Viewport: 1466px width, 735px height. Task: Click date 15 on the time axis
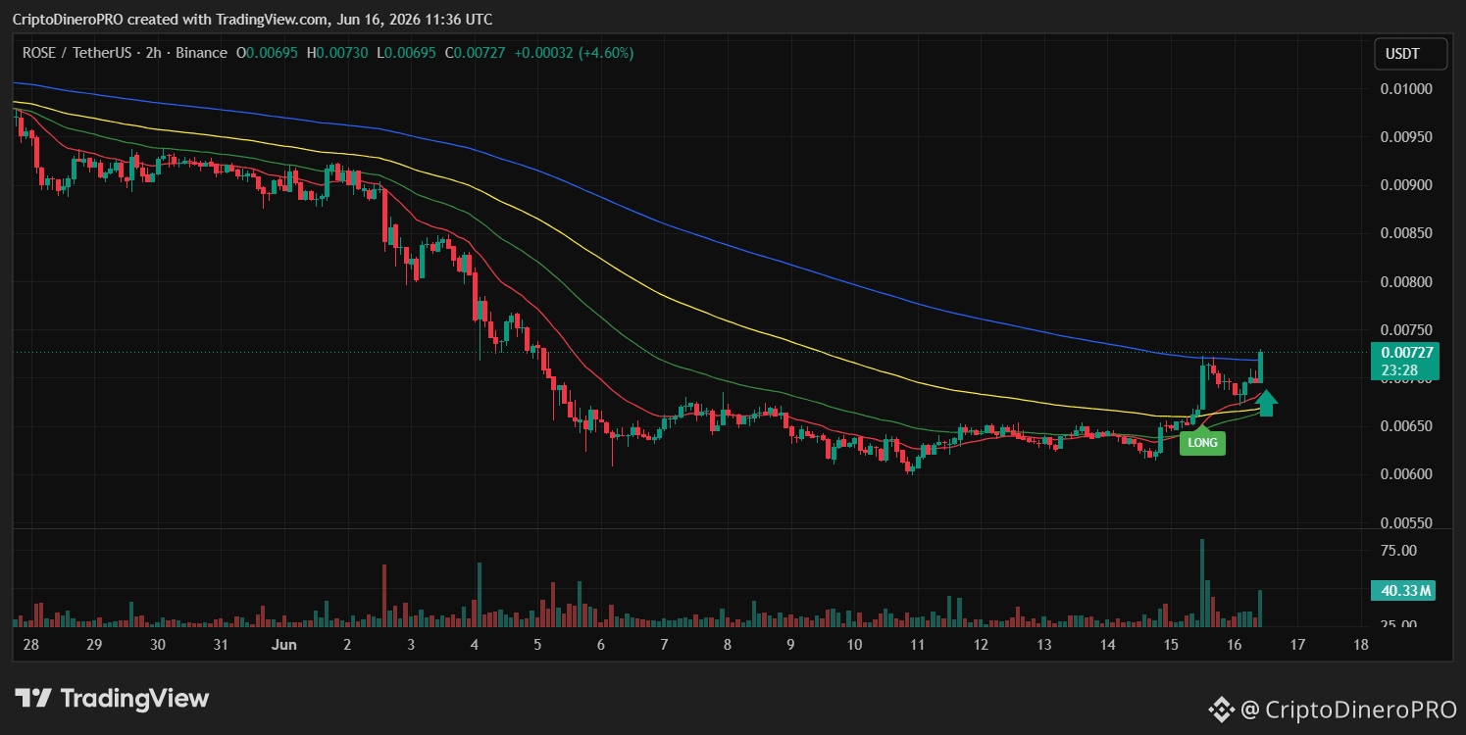[x=1171, y=645]
